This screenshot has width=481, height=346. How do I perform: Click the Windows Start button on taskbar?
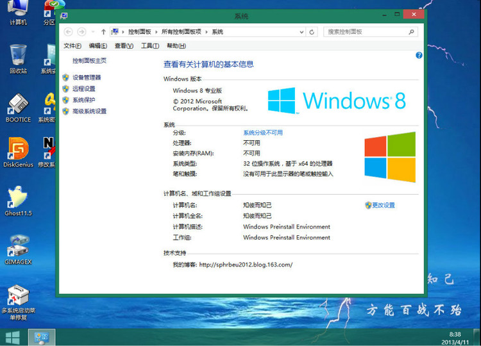coord(13,338)
